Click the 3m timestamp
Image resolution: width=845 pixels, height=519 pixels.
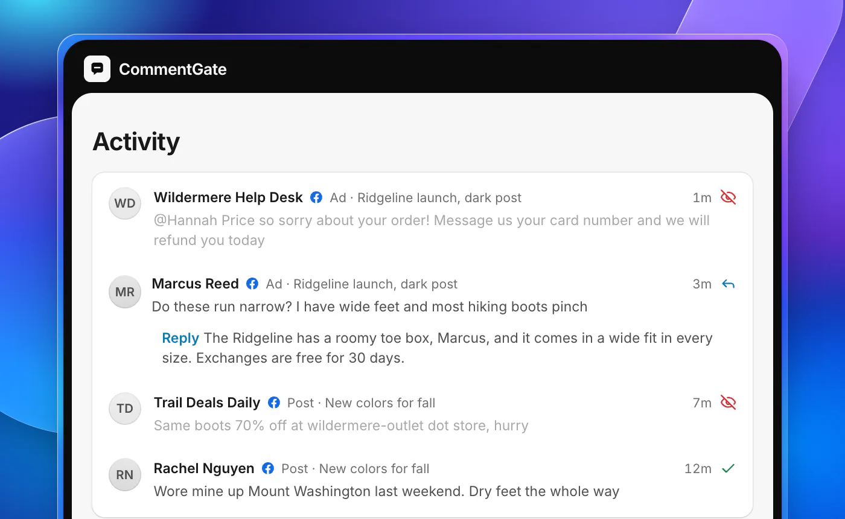[x=702, y=284]
